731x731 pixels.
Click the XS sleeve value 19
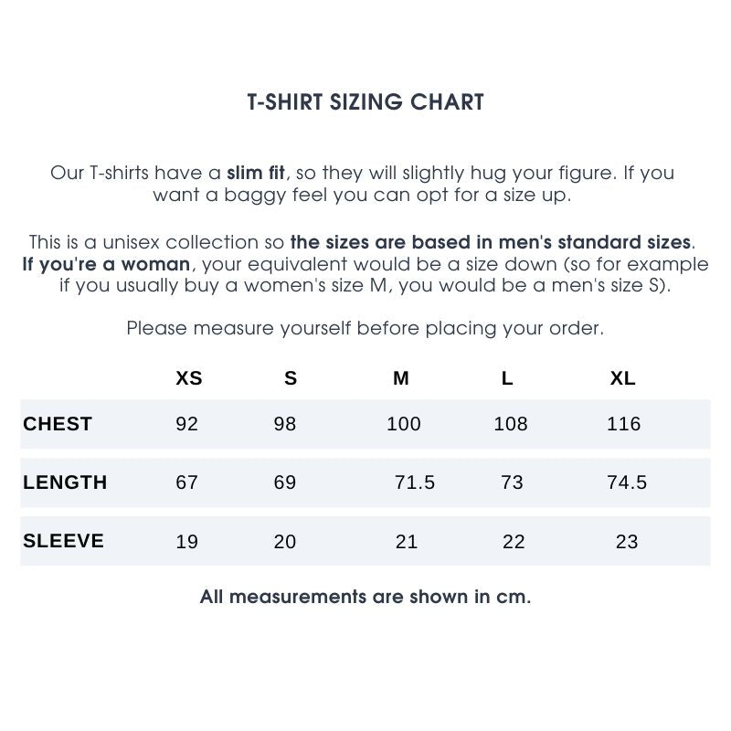[186, 542]
